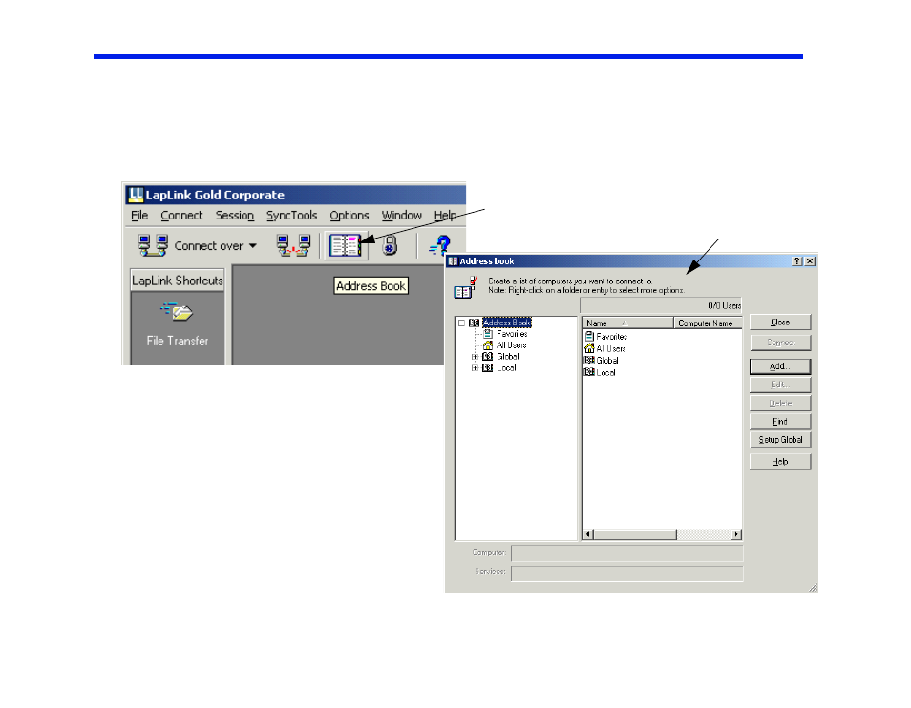This screenshot has width=911, height=708.
Task: Click the Setup Global button
Action: pyautogui.click(x=779, y=440)
